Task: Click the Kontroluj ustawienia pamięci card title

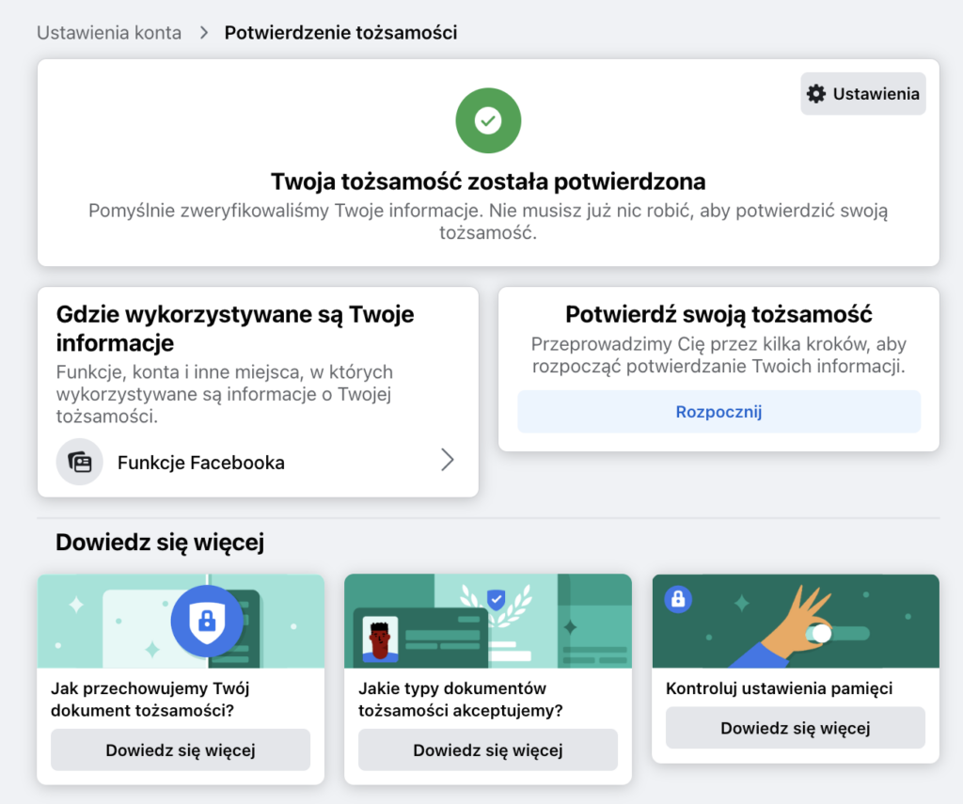Action: click(779, 688)
